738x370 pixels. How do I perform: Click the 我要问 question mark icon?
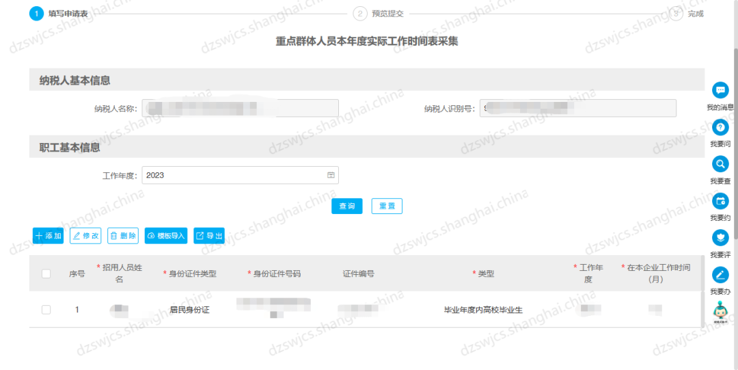click(720, 127)
